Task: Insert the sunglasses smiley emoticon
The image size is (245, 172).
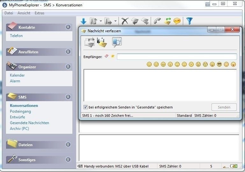Action: point(220,64)
